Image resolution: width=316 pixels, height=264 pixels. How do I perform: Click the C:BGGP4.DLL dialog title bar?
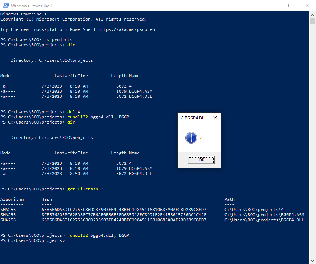tap(194, 118)
